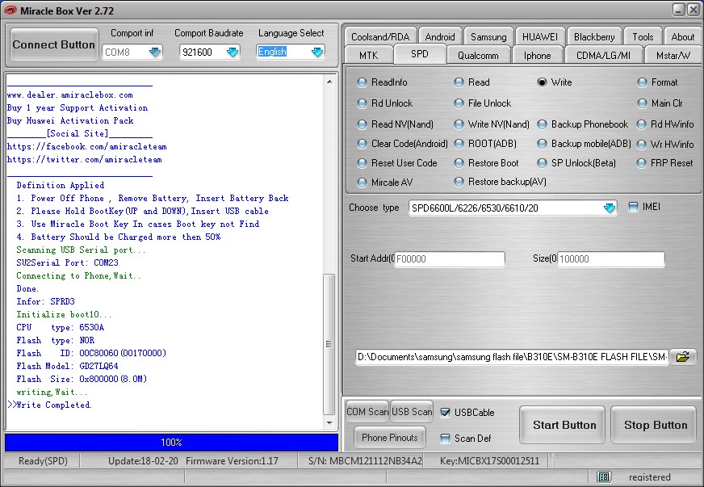Select the Format radio option
This screenshot has height=487, width=704.
[642, 82]
